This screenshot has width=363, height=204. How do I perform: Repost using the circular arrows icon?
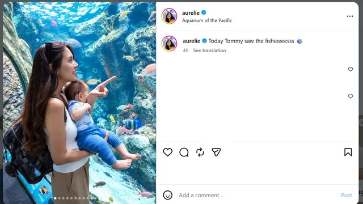tap(200, 152)
